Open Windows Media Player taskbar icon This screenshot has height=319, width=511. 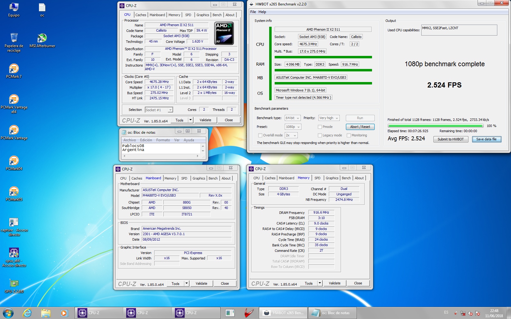[x=64, y=313]
